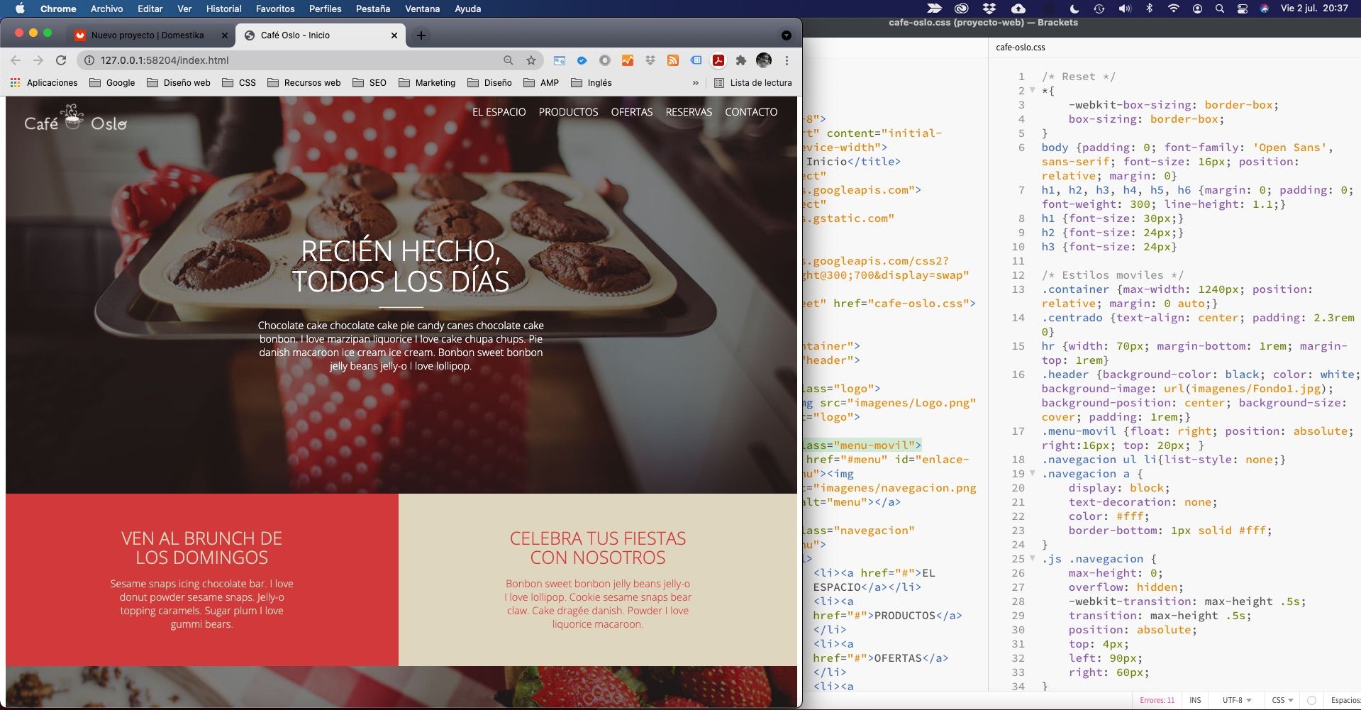
Task: Open Wi-Fi status menu
Action: (x=1174, y=9)
